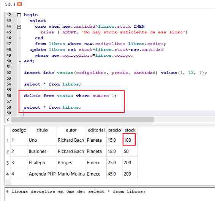
Task: Click line number 59 in the gutter
Action: [9, 113]
